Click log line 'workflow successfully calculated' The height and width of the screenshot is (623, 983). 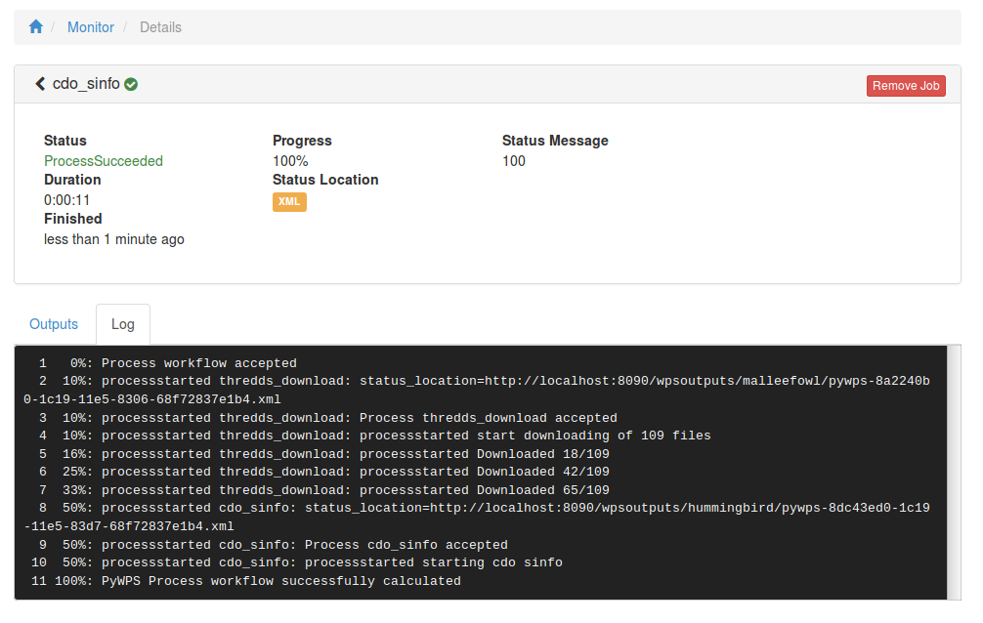335,581
